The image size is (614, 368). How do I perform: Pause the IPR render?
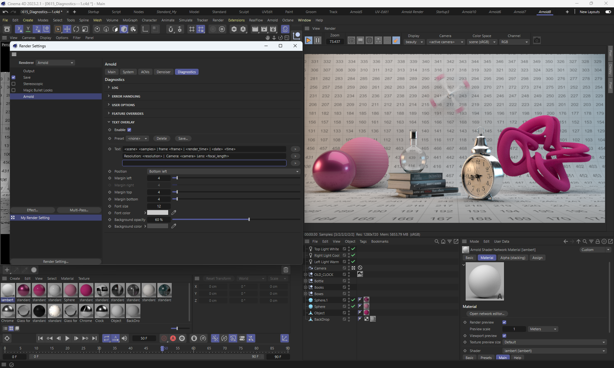317,40
